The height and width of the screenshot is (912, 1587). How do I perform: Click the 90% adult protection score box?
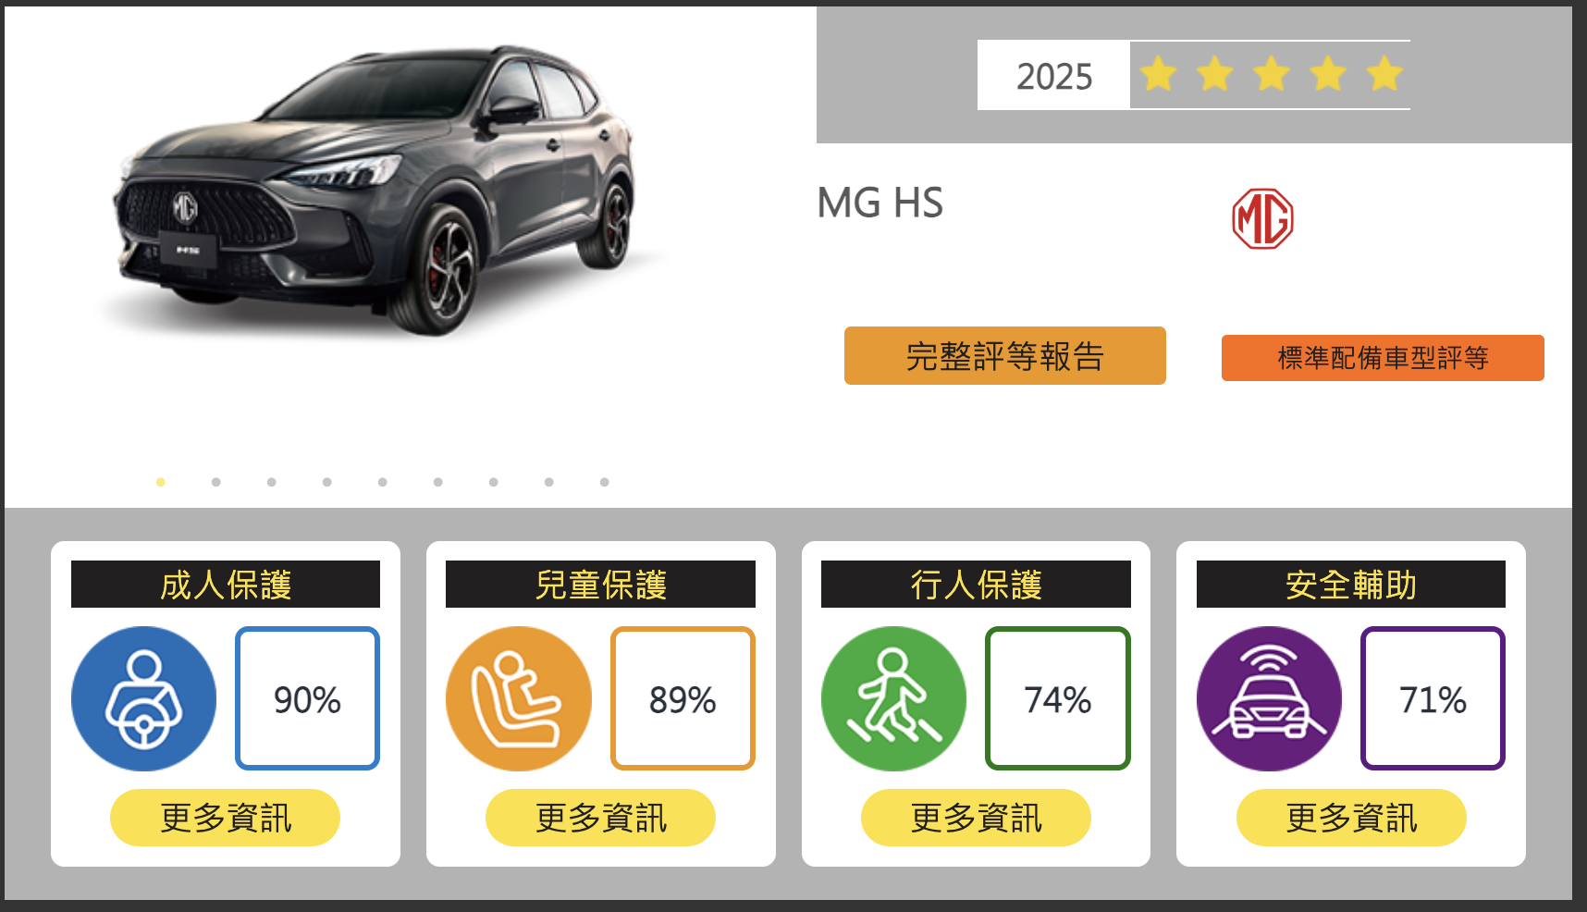click(308, 698)
